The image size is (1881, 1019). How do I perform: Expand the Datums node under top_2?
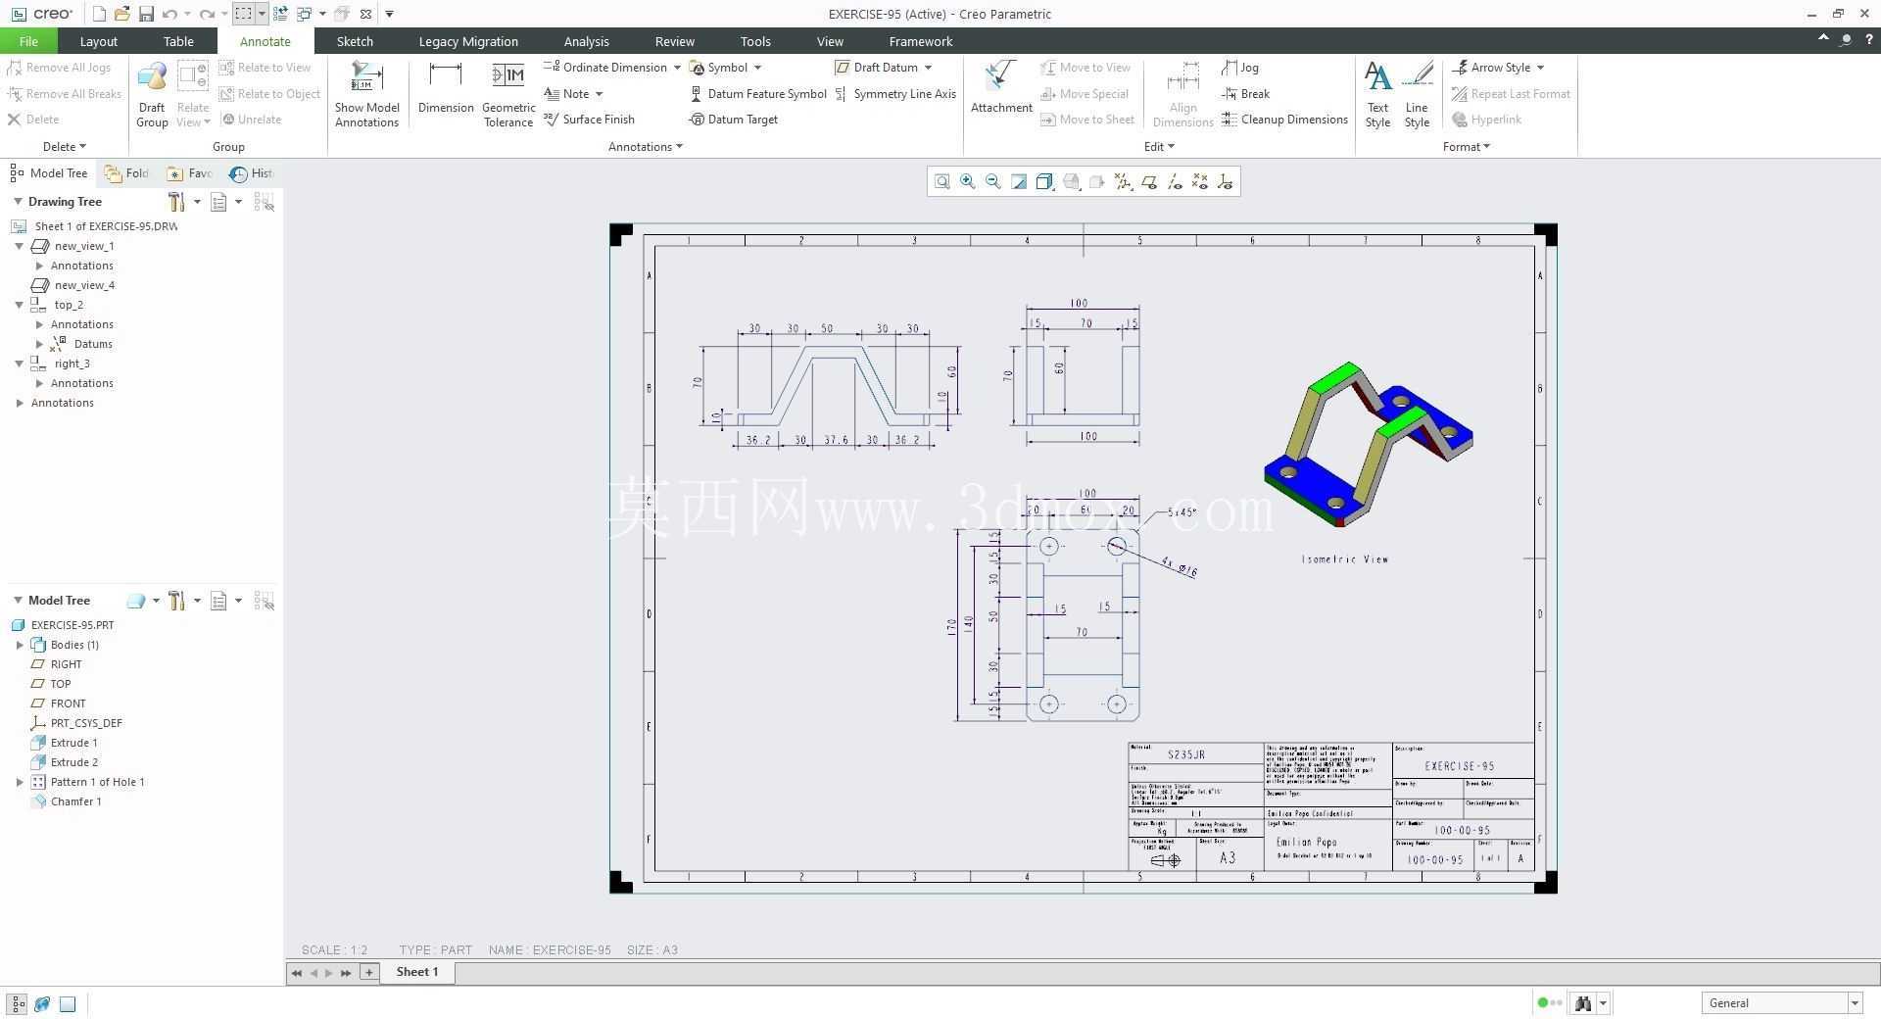[39, 344]
